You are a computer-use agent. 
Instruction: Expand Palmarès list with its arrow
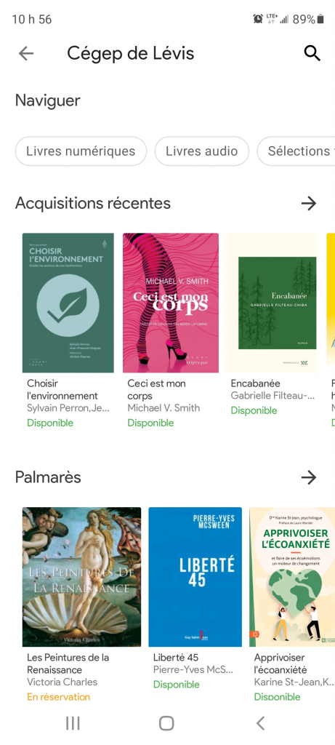tap(308, 477)
